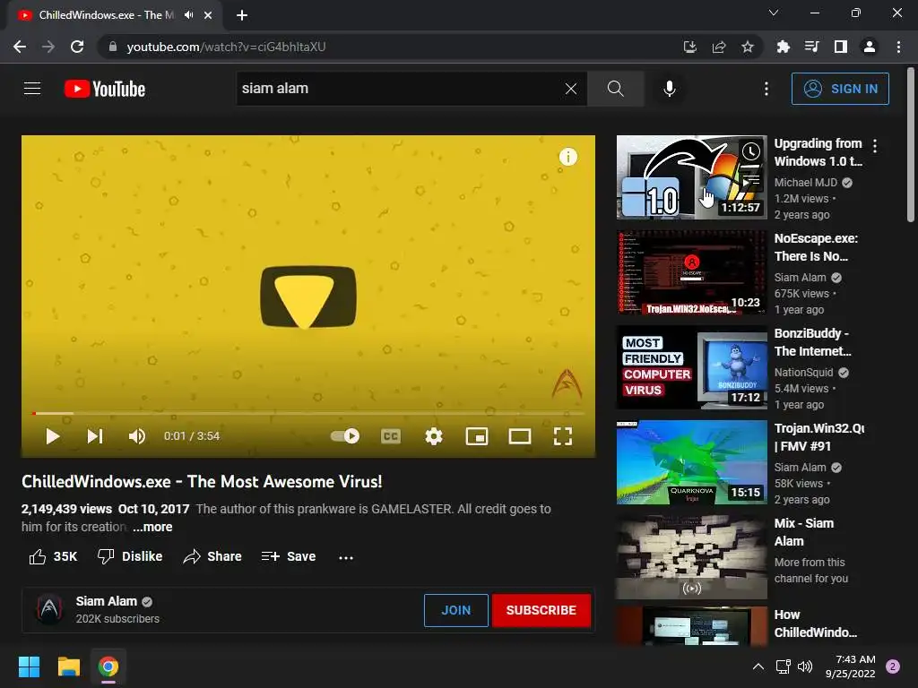Open NoEscape.exe video thumbnail
This screenshot has height=688, width=918.
coord(691,272)
